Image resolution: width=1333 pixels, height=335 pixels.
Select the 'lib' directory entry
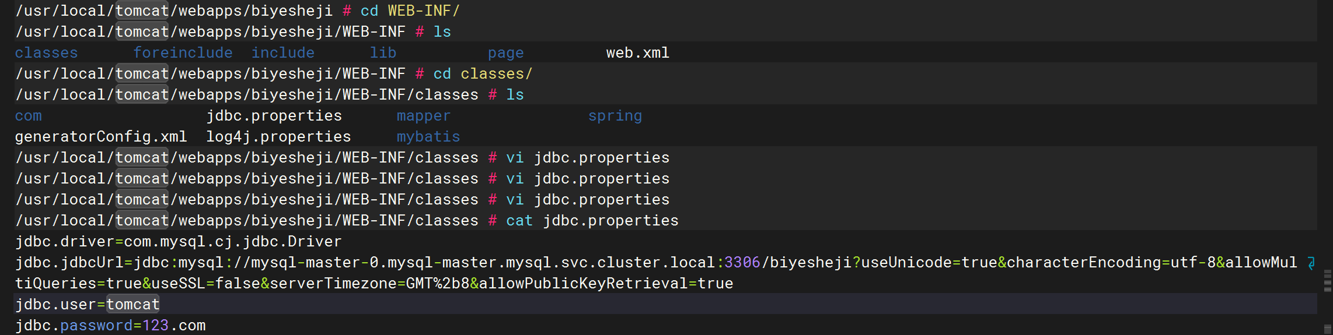click(383, 53)
